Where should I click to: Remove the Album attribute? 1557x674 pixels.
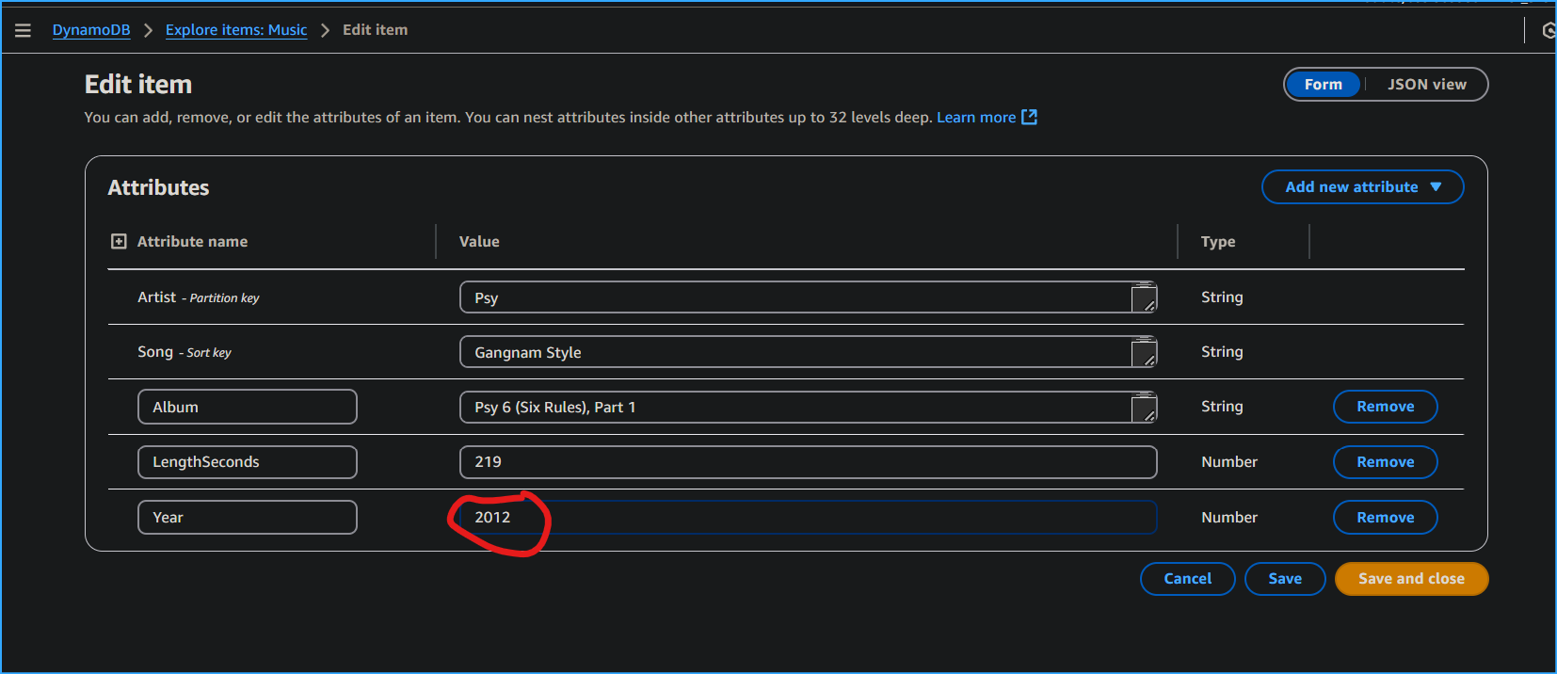tap(1385, 406)
